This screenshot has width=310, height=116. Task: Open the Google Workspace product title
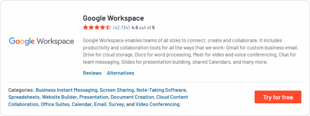coord(113,18)
